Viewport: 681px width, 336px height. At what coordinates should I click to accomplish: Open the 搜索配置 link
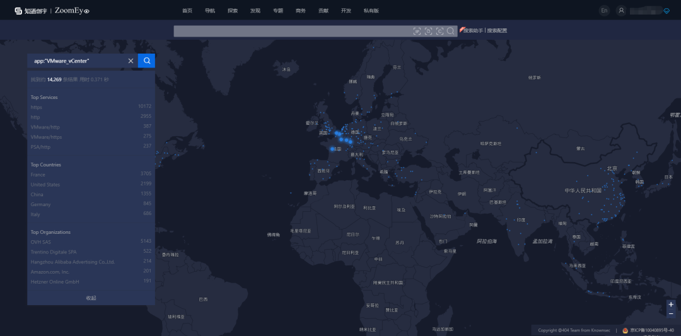point(497,31)
